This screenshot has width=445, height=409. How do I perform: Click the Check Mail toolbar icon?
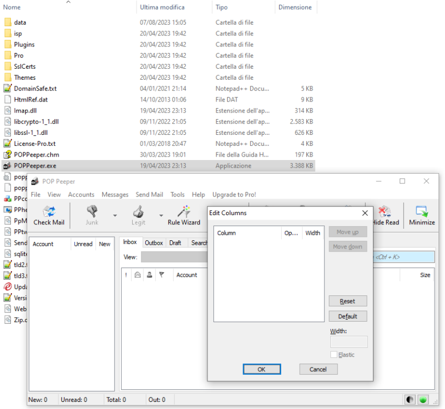[49, 211]
